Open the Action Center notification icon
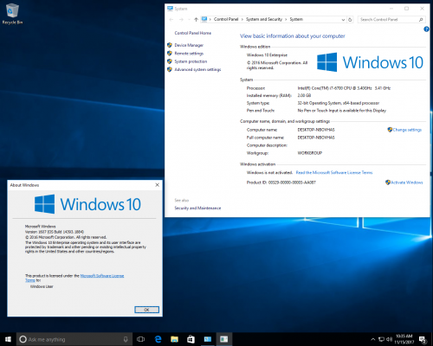The height and width of the screenshot is (346, 433). click(423, 339)
